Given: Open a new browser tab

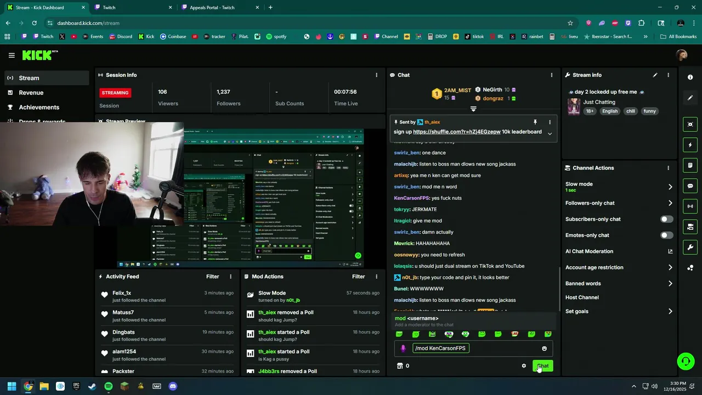Looking at the screenshot, I should tap(270, 8).
